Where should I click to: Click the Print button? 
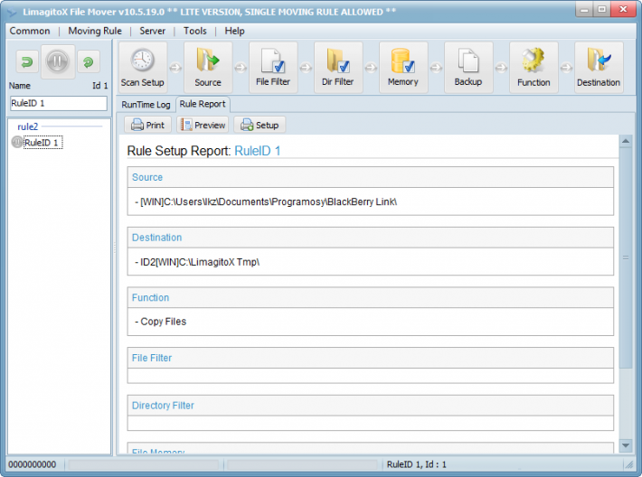(147, 125)
